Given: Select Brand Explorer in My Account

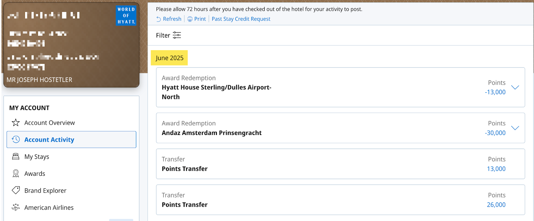Looking at the screenshot, I should [x=45, y=190].
